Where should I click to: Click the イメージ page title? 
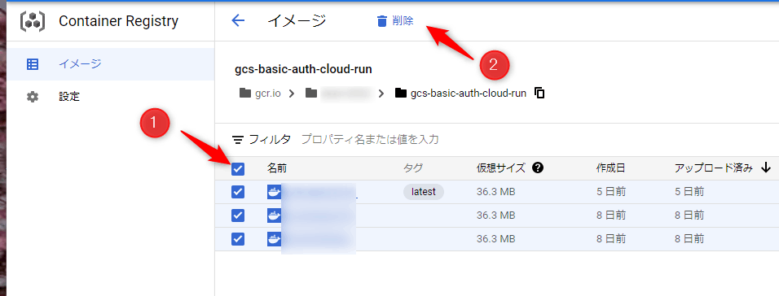tap(297, 21)
